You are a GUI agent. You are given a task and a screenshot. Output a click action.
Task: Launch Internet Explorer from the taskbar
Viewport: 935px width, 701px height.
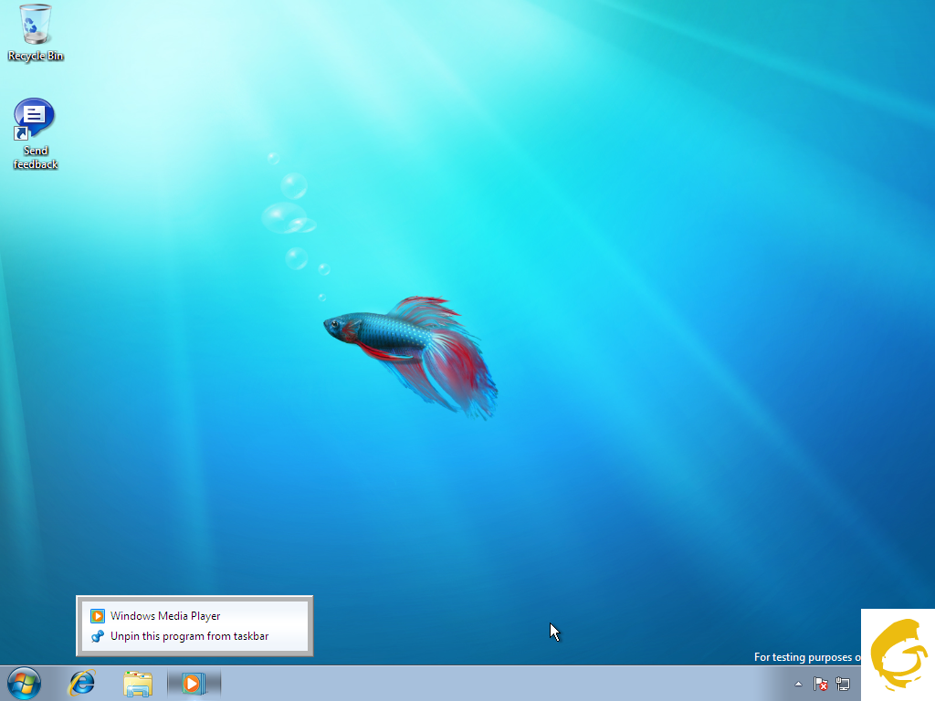83,683
